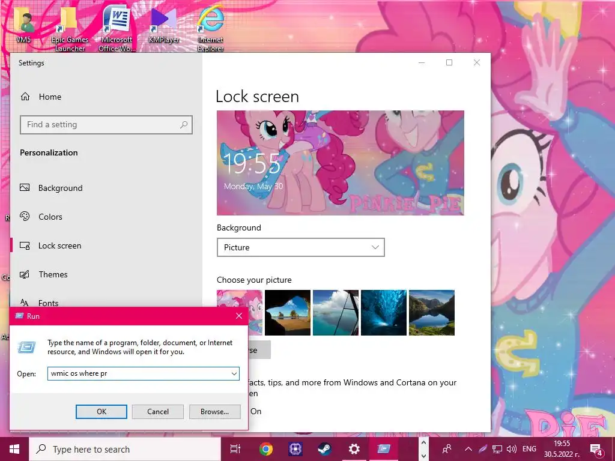Open the People icon in the taskbar
Screen dimensions: 615x461
tap(447, 449)
